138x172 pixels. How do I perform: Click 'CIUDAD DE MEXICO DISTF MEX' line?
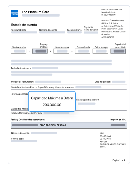(113, 144)
